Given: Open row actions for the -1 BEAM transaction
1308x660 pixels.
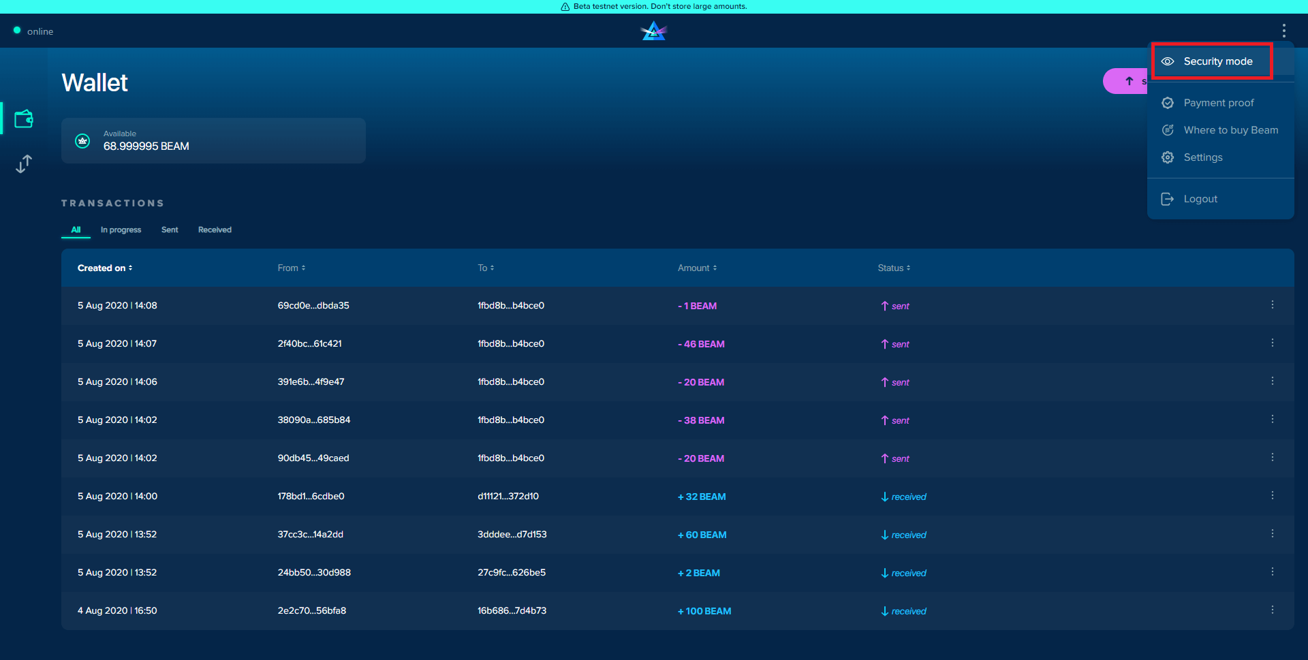Looking at the screenshot, I should 1272,305.
